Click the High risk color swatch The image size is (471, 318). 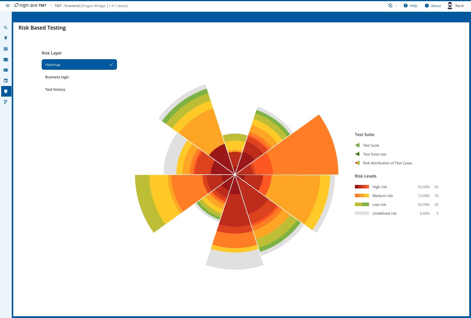tap(362, 187)
